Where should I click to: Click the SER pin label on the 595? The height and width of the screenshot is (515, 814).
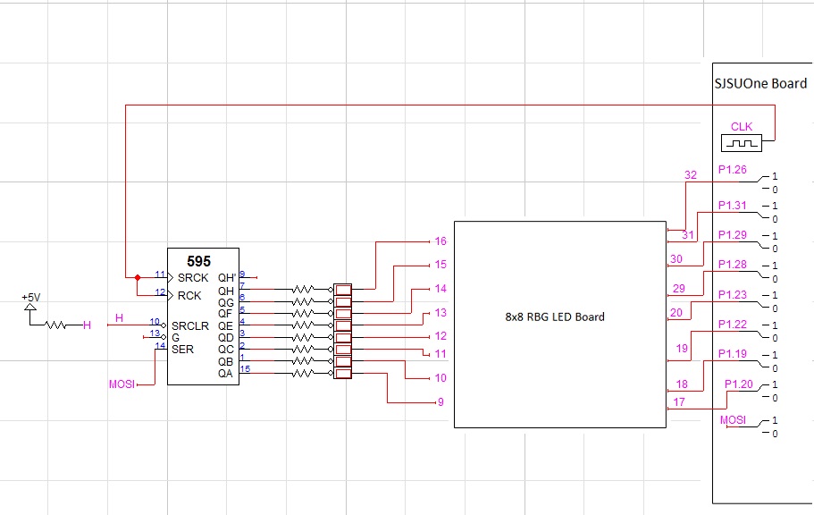click(x=183, y=350)
